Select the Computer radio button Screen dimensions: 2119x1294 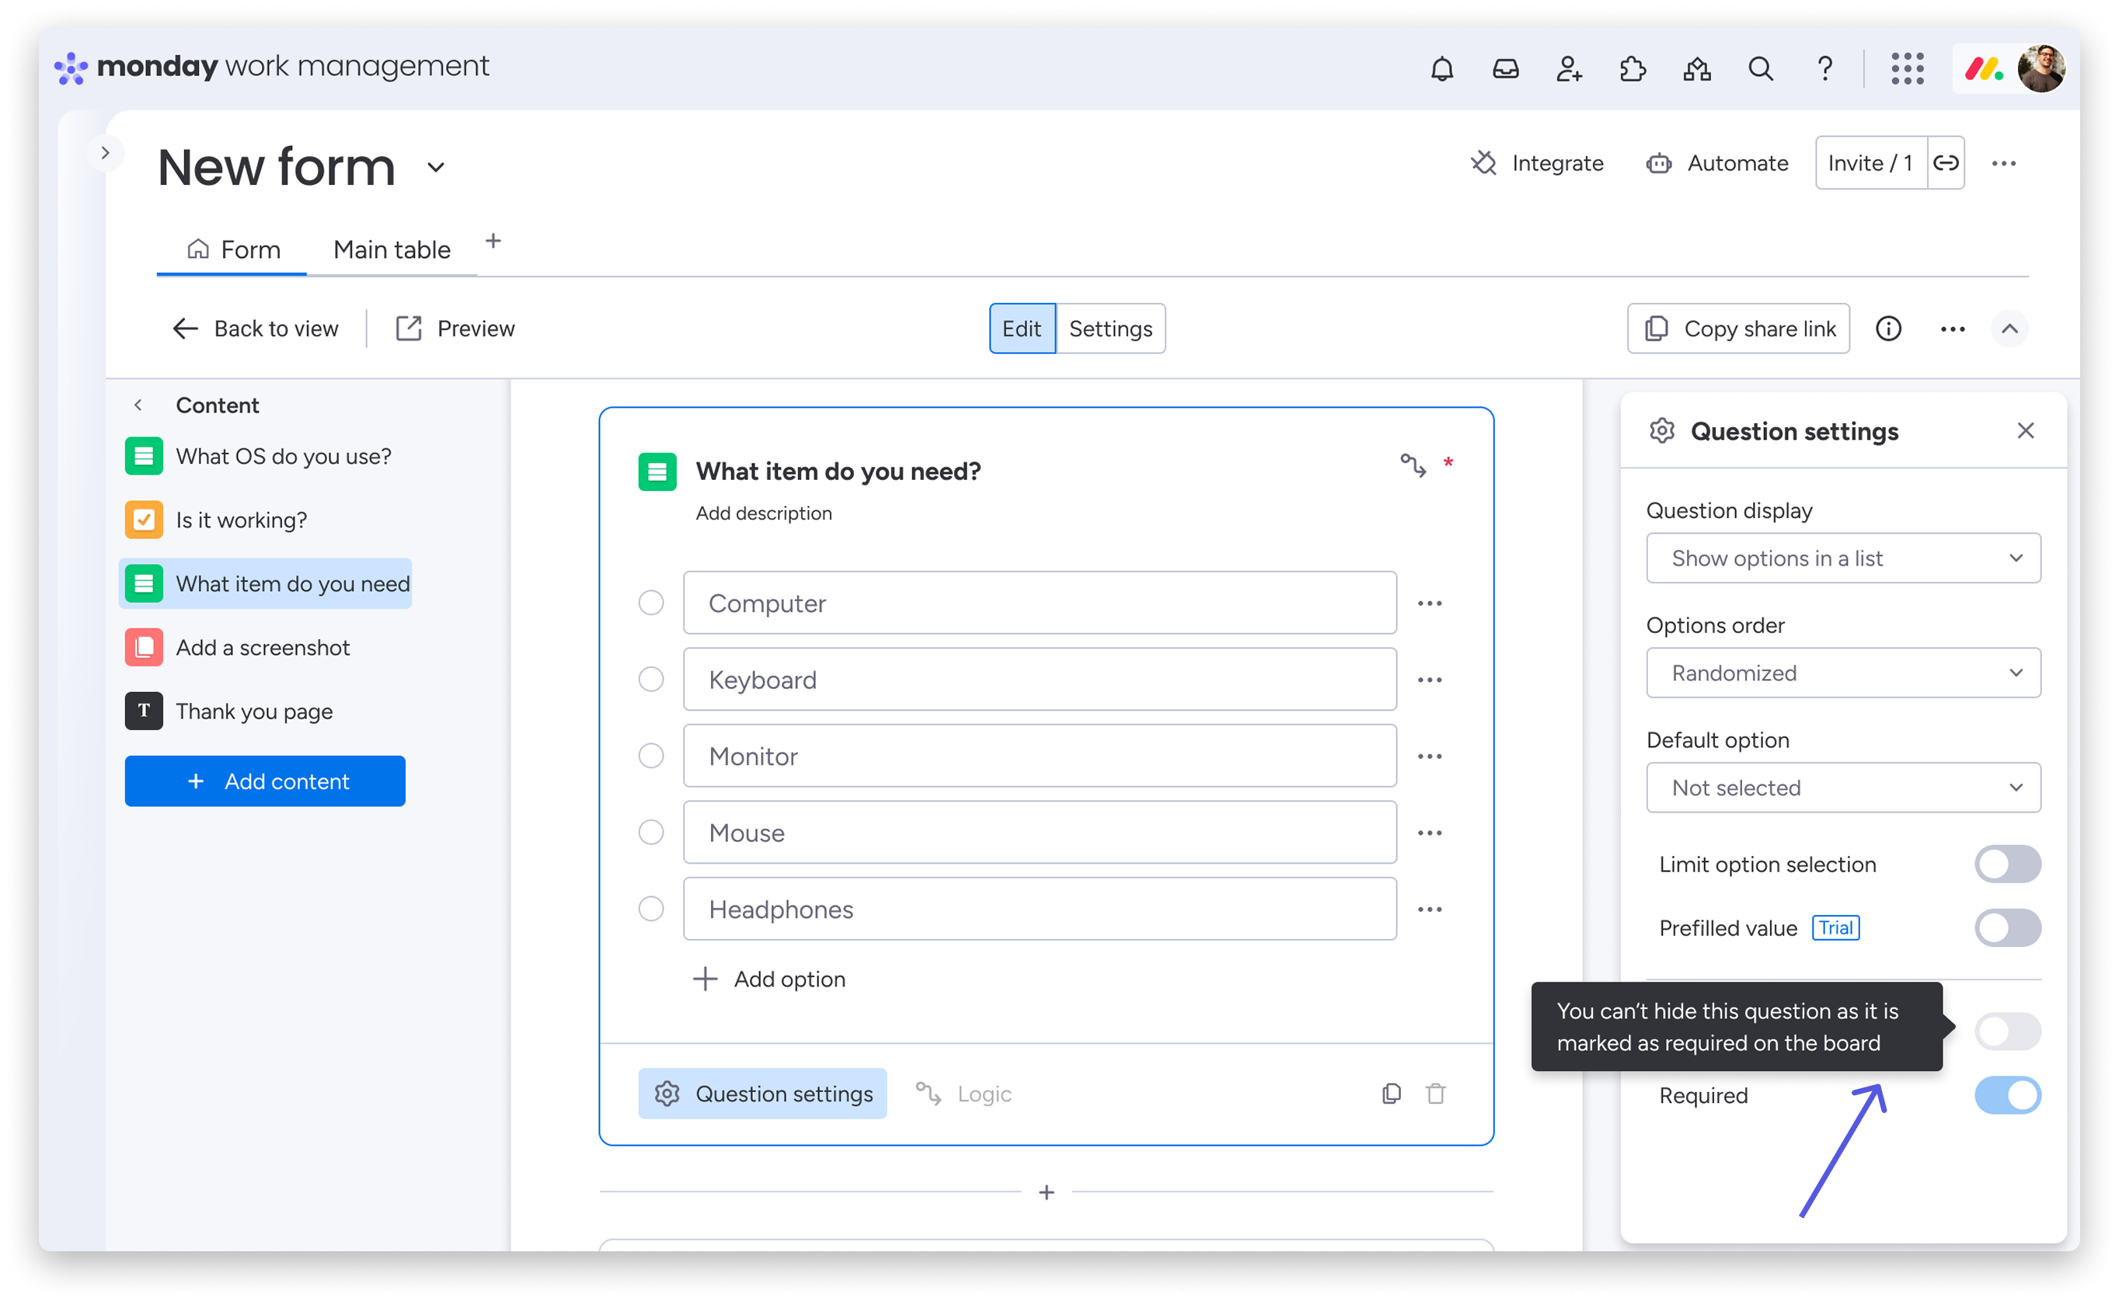(x=651, y=603)
